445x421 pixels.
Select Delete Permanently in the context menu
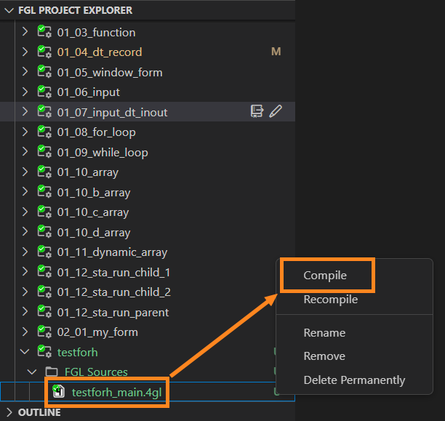click(x=354, y=380)
